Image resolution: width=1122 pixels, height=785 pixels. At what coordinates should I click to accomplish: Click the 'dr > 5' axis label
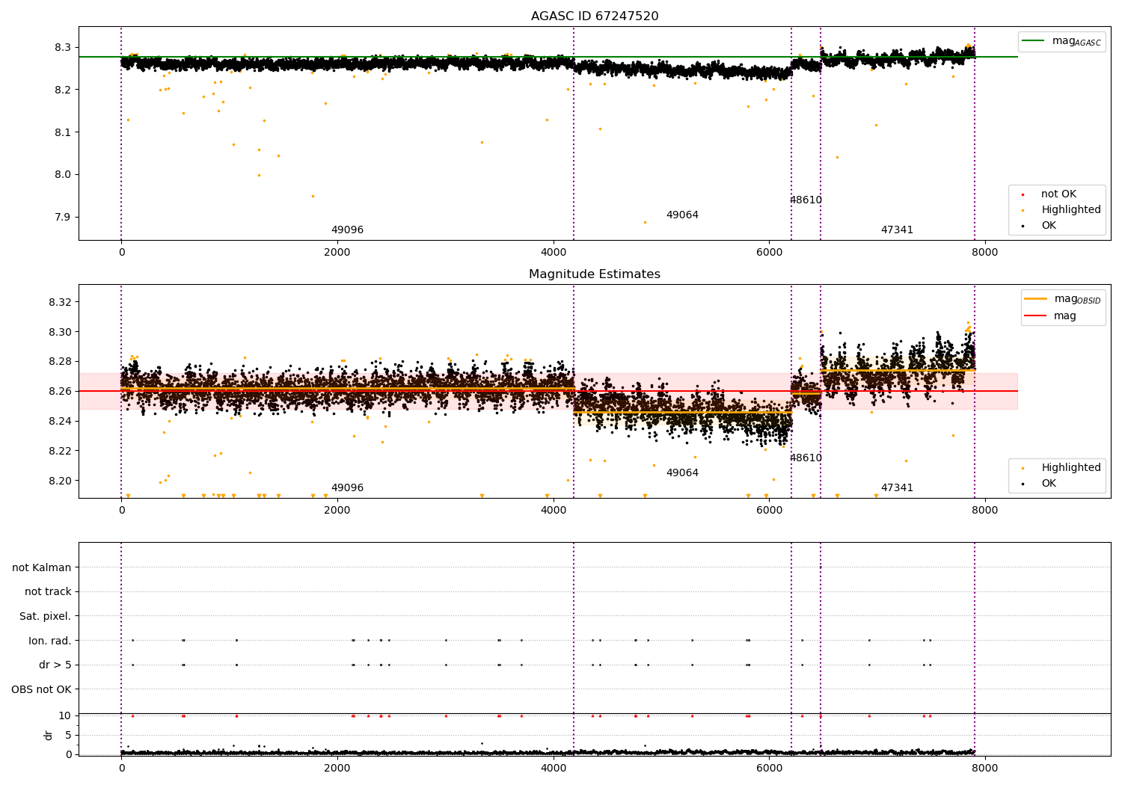pyautogui.click(x=55, y=665)
